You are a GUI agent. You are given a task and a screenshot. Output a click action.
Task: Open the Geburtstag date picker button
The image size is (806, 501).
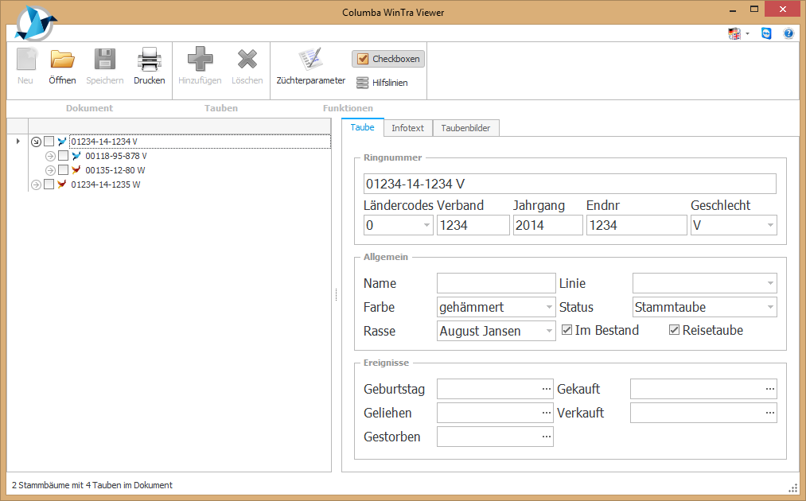[546, 389]
